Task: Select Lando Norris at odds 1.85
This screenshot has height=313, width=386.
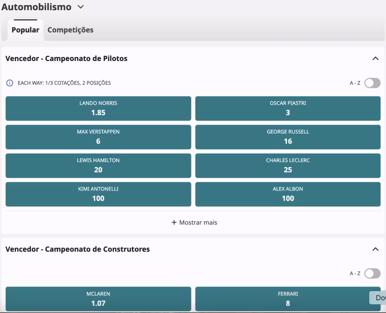Action: coord(98,108)
